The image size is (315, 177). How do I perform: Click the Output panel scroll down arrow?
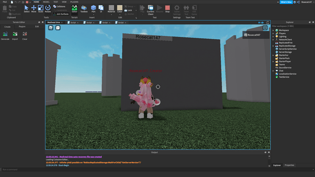tap(269, 166)
